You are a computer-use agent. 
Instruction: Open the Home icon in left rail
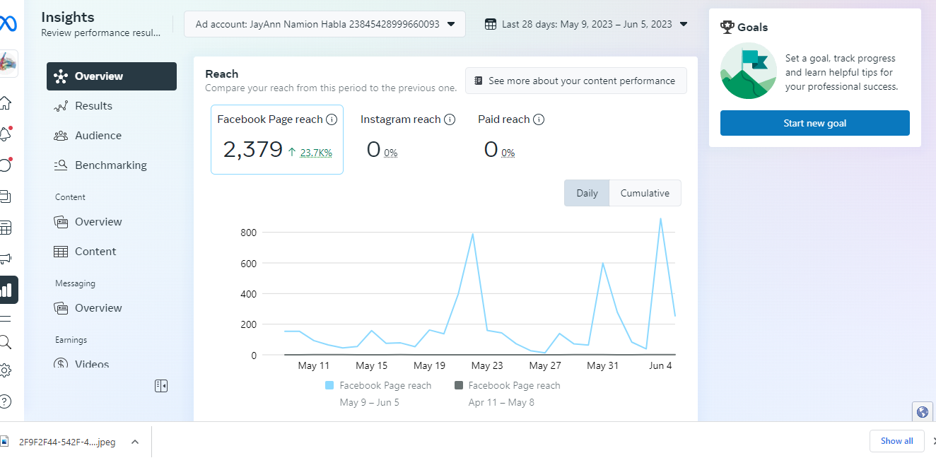(6, 103)
